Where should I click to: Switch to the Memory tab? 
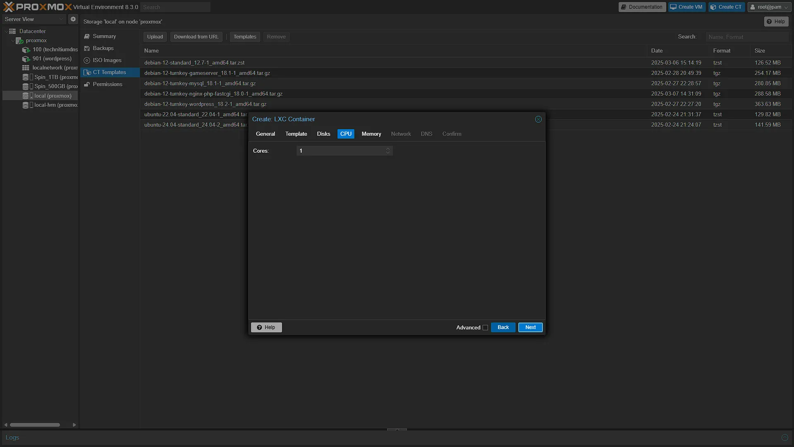[x=371, y=134]
